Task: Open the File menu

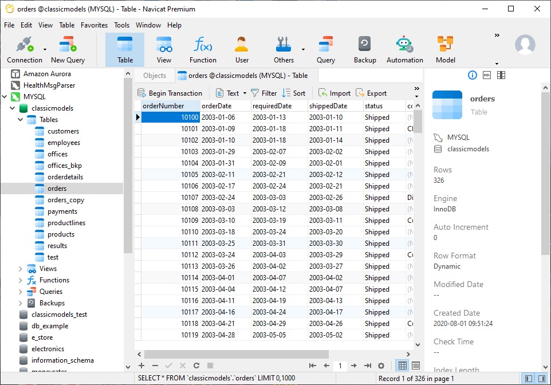Action: coord(9,25)
